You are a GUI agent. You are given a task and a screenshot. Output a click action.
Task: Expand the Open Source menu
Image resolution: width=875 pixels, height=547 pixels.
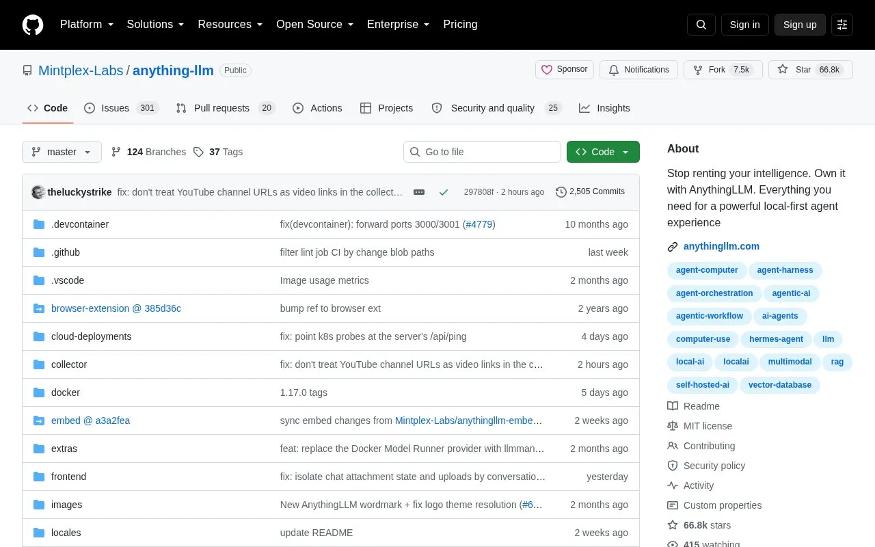tap(314, 25)
